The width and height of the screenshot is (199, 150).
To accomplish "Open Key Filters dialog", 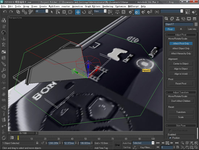I will point(145,147).
